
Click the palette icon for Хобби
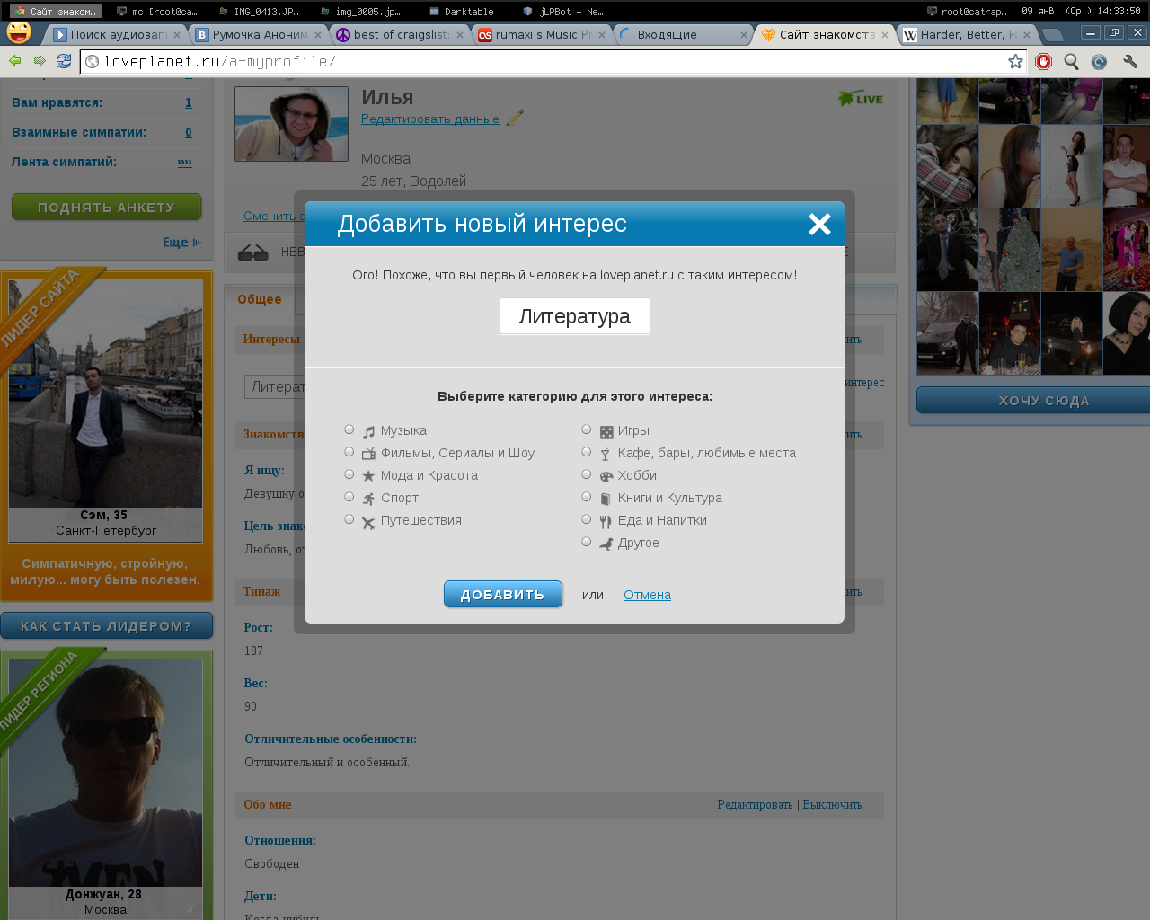point(606,476)
